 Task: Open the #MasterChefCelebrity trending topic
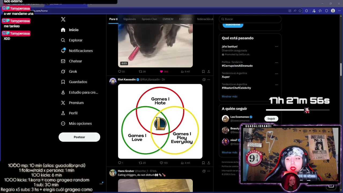click(236, 88)
